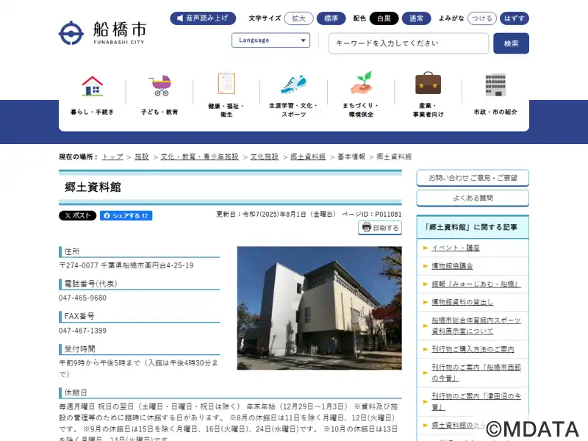
Task: Click the 検索 search button
Action: coord(511,43)
